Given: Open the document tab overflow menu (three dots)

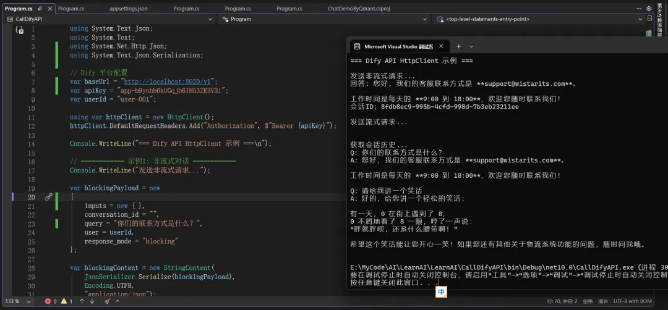Looking at the screenshot, I should click(x=638, y=9).
